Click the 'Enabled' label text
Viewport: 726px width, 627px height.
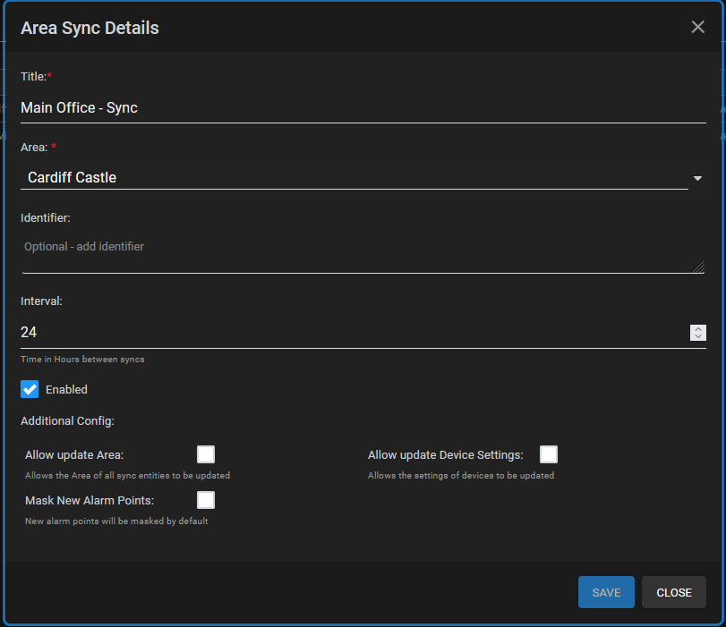tap(66, 390)
